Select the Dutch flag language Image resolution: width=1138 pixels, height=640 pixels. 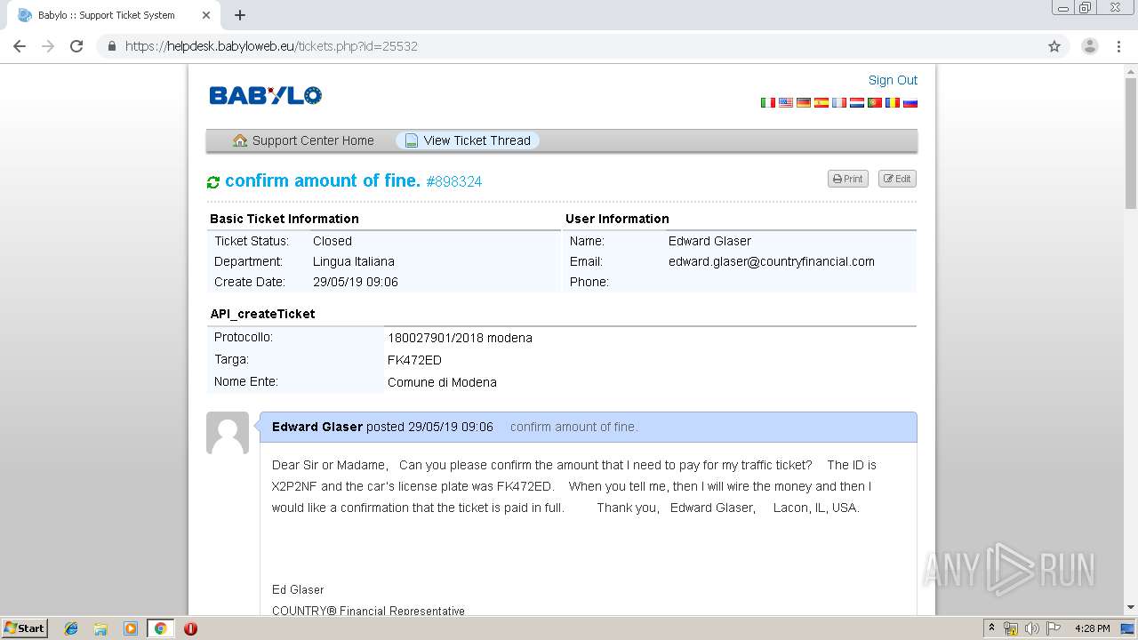856,103
